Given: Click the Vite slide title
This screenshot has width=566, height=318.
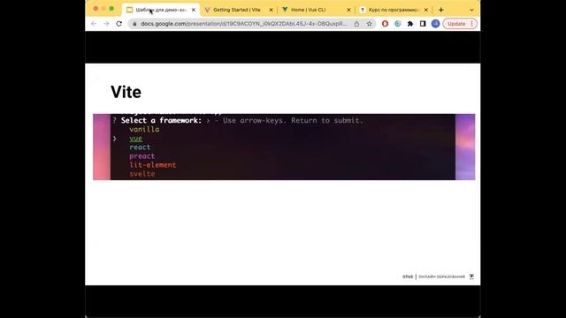Looking at the screenshot, I should pos(126,92).
